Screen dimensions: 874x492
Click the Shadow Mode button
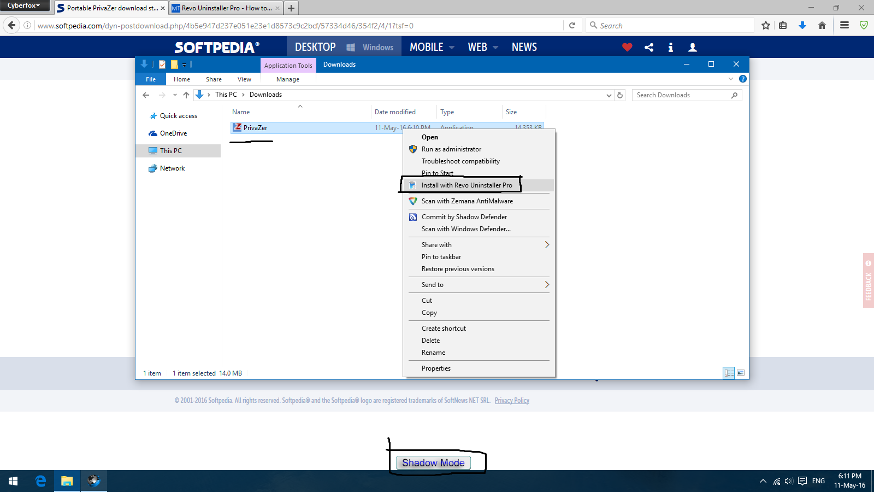point(433,463)
